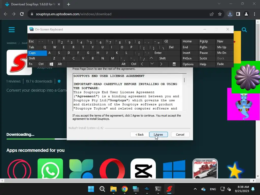Click the Downloading progress bar
260x195 pixels.
pos(37,139)
